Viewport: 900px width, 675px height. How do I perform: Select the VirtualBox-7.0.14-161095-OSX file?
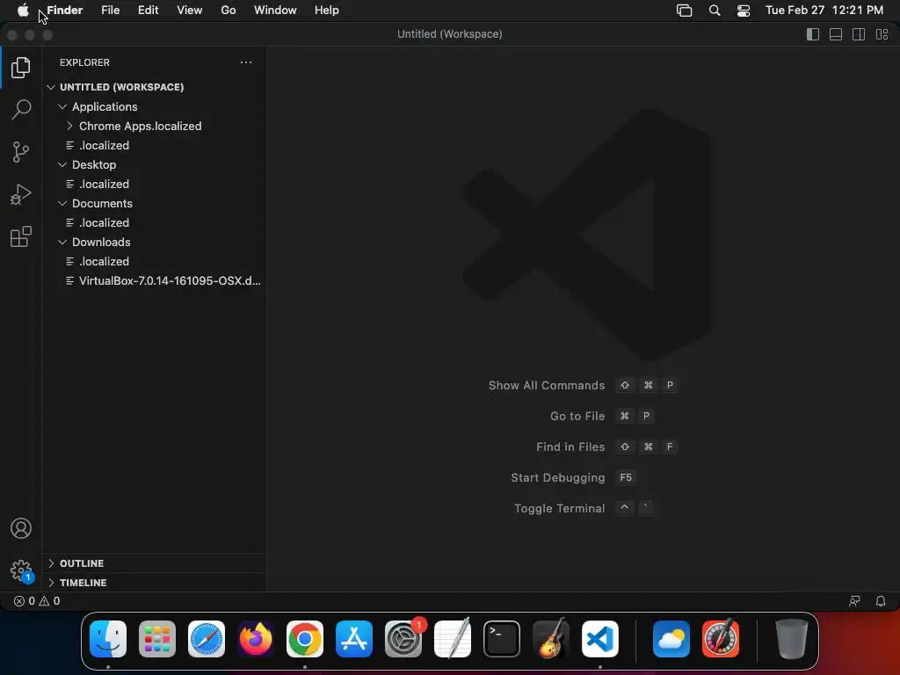coord(154,280)
